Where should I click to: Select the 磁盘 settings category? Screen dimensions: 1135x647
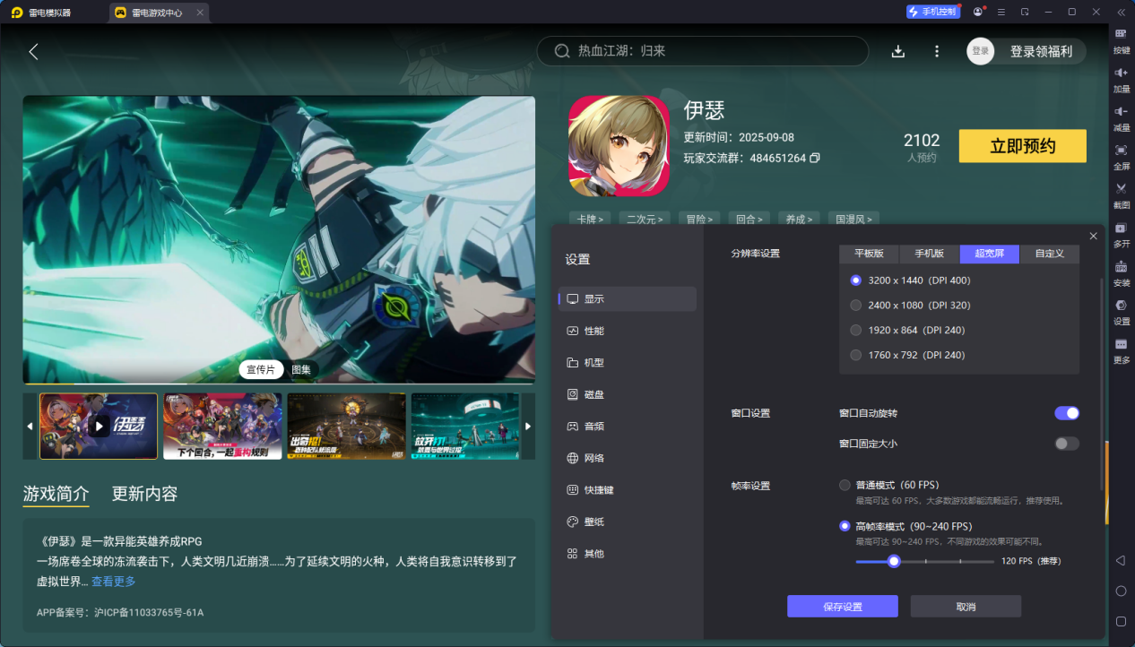pos(628,394)
